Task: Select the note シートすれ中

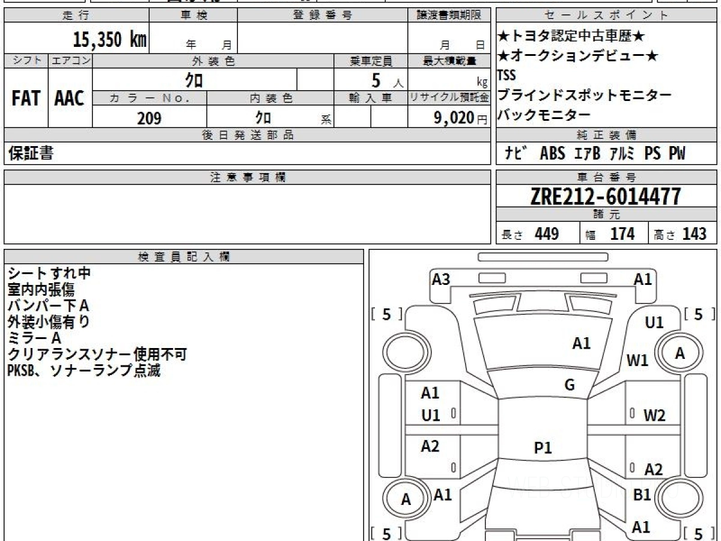Action: [x=49, y=274]
